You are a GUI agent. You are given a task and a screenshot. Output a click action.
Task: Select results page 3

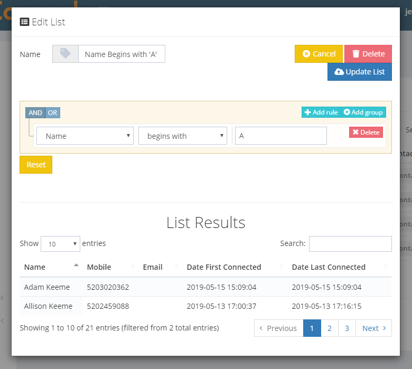(x=347, y=328)
